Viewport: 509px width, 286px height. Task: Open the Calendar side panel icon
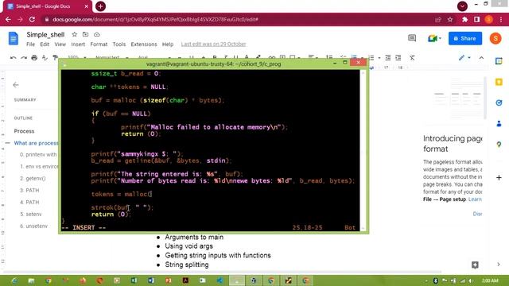[x=499, y=61]
